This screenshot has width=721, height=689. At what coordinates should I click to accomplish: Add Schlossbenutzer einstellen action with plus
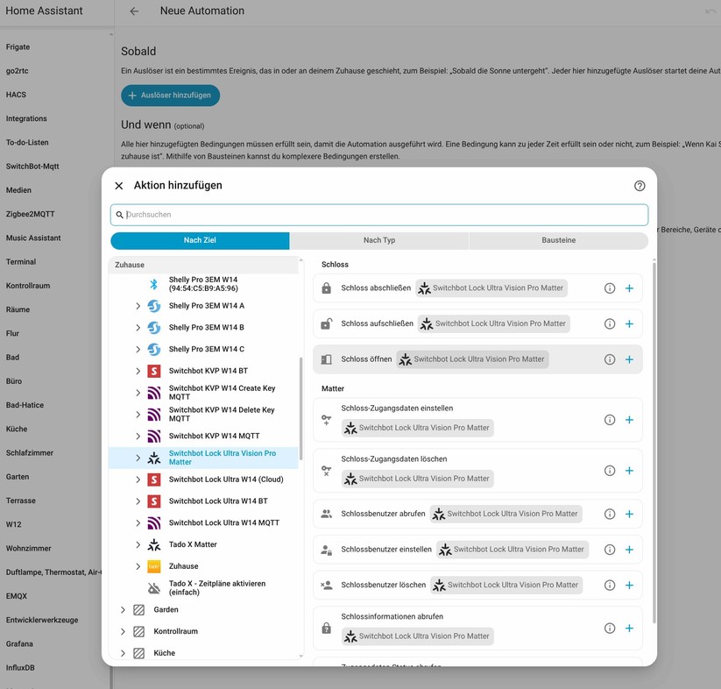point(629,550)
